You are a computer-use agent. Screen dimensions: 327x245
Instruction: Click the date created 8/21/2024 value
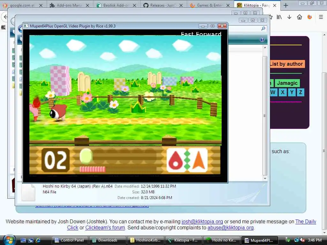click(x=156, y=198)
